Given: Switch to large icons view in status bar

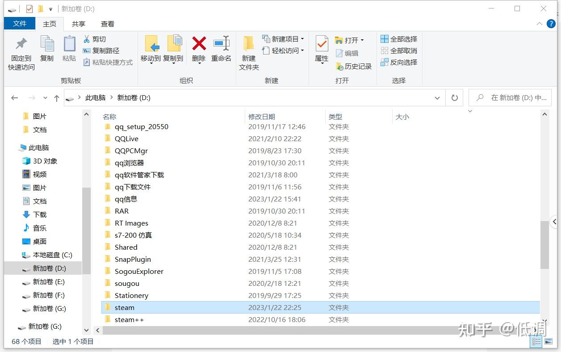Looking at the screenshot, I should (x=548, y=342).
